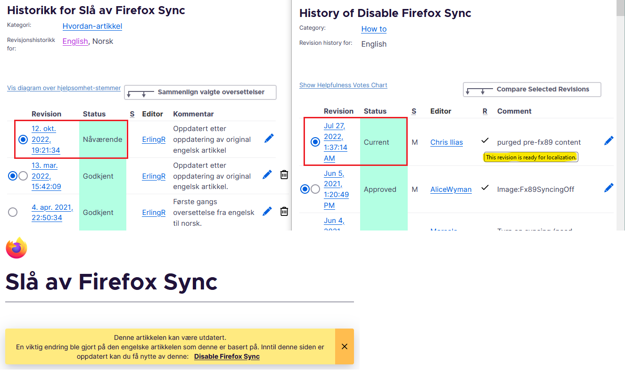The width and height of the screenshot is (625, 387).
Task: Delete the 4. apr. 2021 Norwegian revision
Action: tap(284, 211)
